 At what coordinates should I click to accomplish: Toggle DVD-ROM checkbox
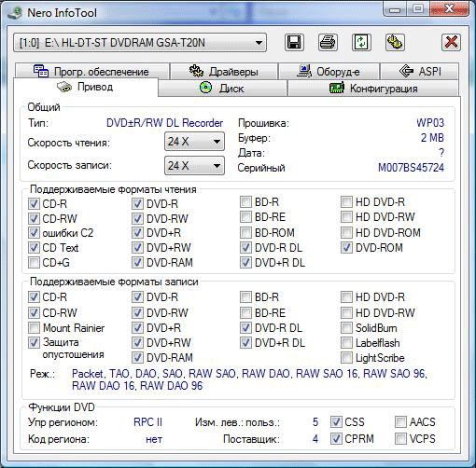coord(346,248)
